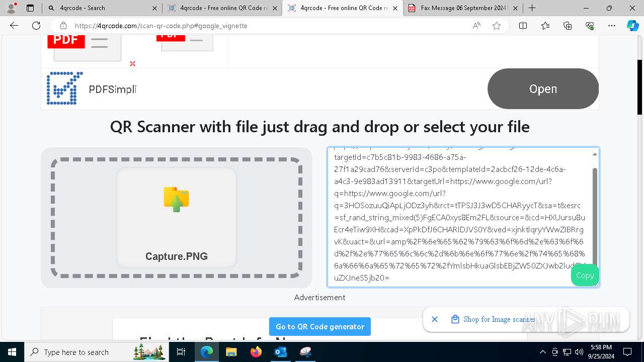Go to QR Code generator
The width and height of the screenshot is (644, 362).
[x=320, y=326]
